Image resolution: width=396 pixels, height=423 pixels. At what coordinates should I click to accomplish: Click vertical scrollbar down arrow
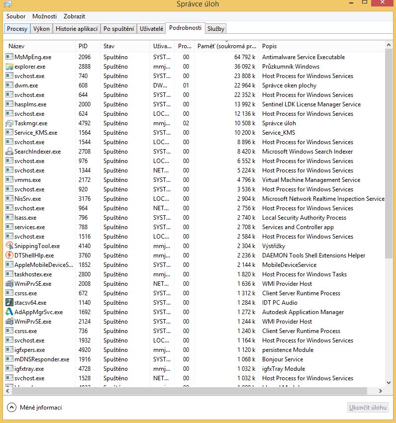(389, 383)
